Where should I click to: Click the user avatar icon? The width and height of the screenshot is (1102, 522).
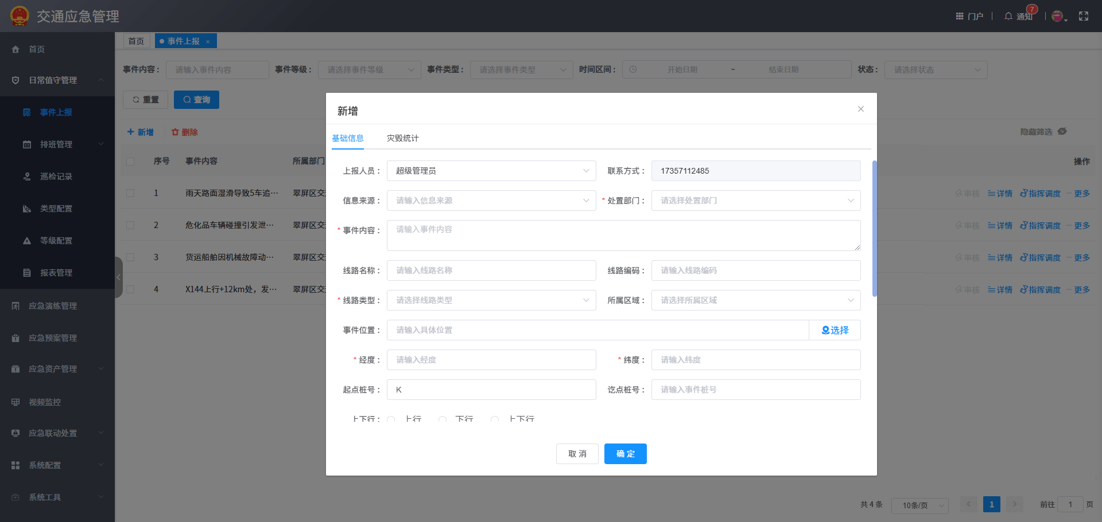pos(1057,16)
